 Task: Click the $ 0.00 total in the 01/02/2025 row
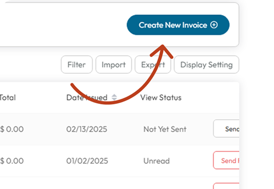[x=12, y=161]
